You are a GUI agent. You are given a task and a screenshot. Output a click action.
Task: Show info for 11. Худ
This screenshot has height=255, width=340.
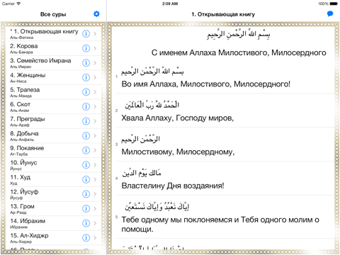[x=86, y=179]
